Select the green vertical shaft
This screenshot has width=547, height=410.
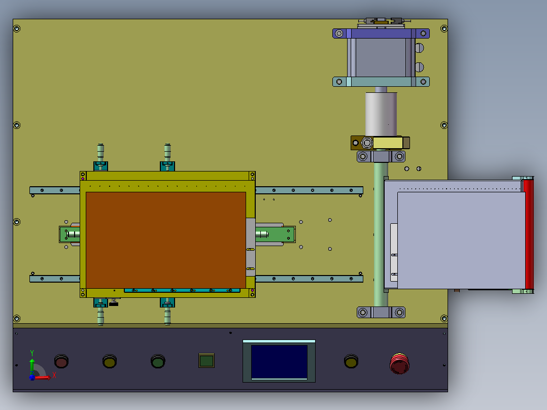click(x=381, y=234)
